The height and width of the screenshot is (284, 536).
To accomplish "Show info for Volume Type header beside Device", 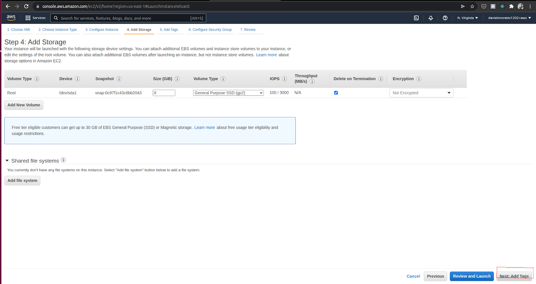I will 37,79.
